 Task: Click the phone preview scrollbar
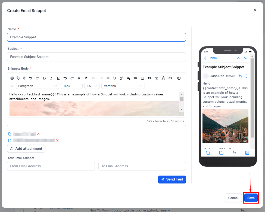tap(252, 98)
